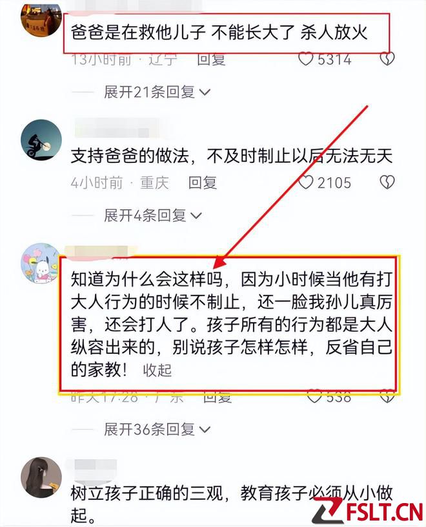Expand 展开4条回复 replies
This screenshot has height=527, width=426.
coord(153,215)
